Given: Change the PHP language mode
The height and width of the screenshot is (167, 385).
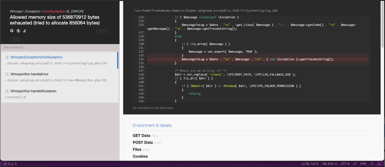Looking at the screenshot, I should pyautogui.click(x=363, y=164).
